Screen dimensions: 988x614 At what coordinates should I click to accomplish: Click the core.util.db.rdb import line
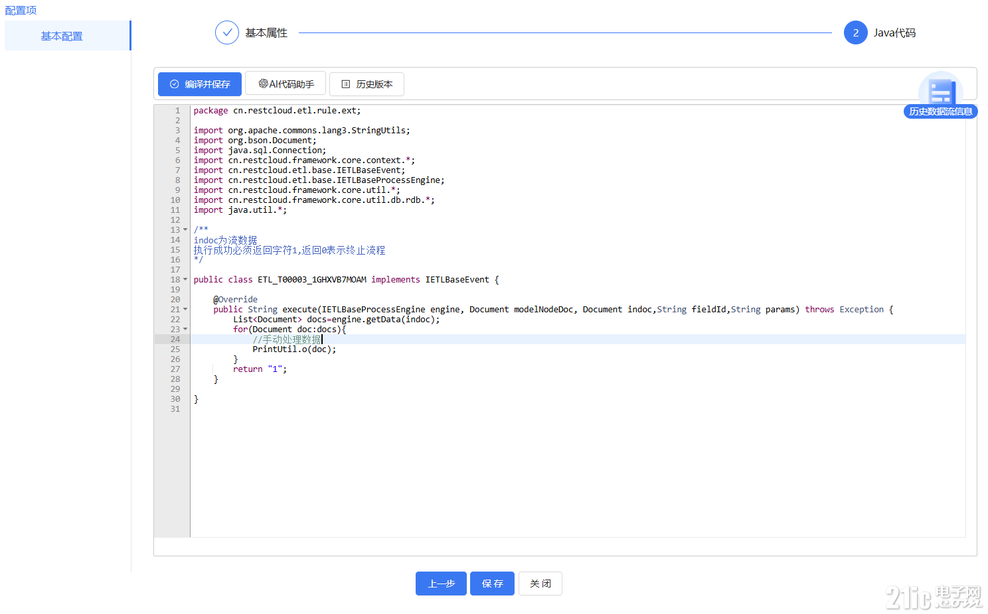click(314, 200)
